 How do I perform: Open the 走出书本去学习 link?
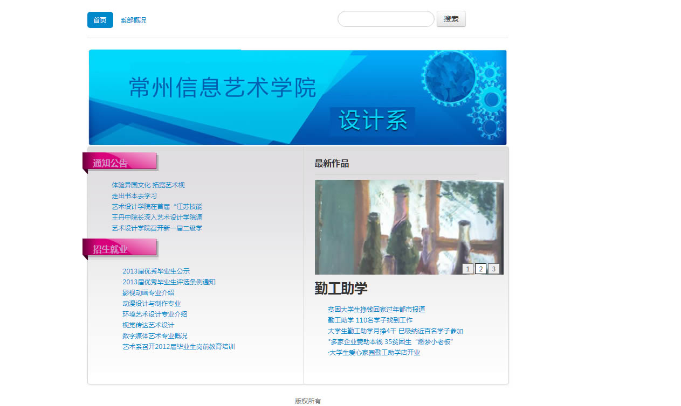[x=134, y=196]
